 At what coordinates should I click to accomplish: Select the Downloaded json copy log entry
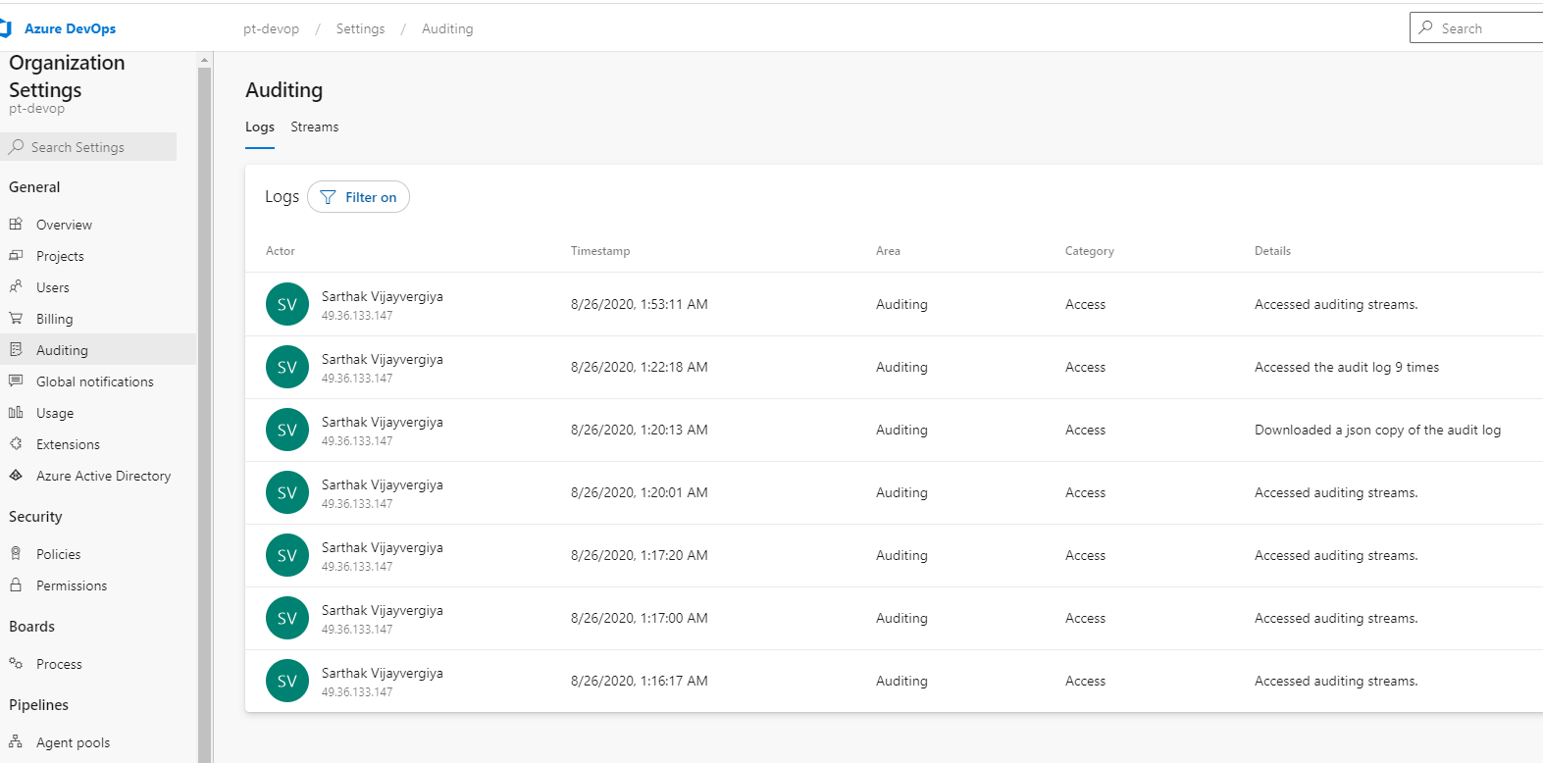(x=1377, y=430)
